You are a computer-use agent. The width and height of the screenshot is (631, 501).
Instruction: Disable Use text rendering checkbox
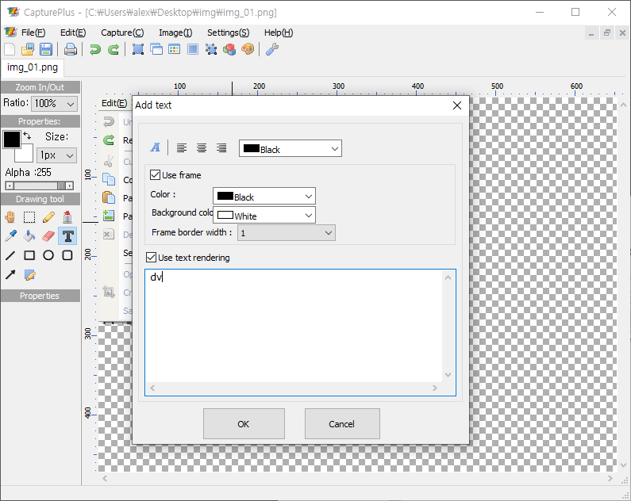(x=152, y=258)
